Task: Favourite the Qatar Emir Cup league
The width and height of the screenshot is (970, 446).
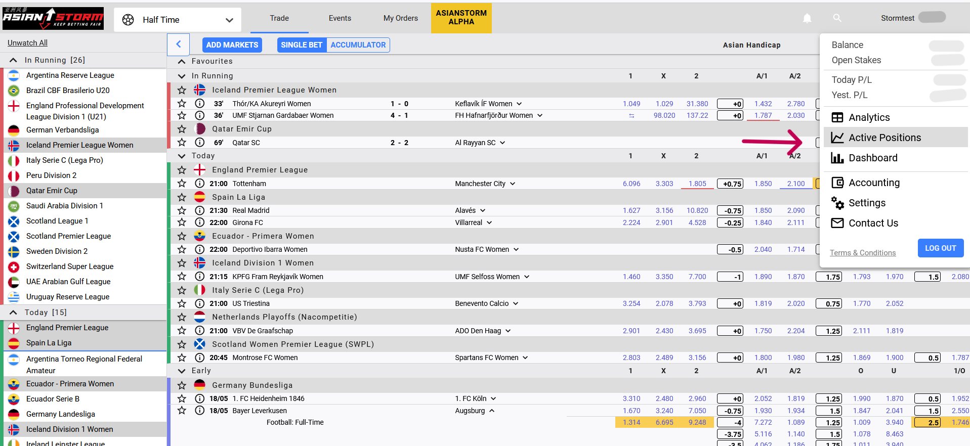Action: click(x=182, y=129)
